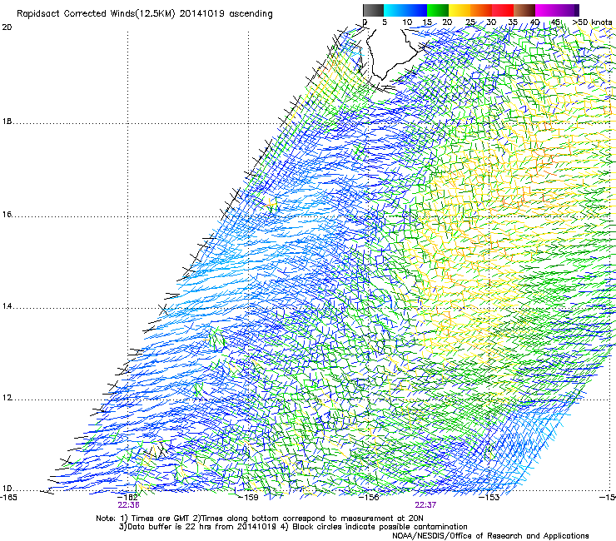This screenshot has height=541, width=616.
Task: Click the purple '22:38' swath time label
Action: click(128, 505)
